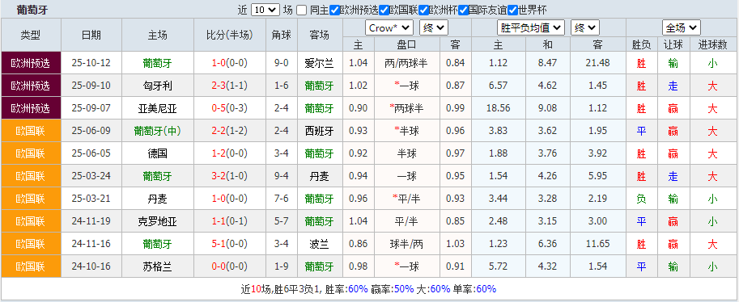Open the 终 dropdown next to 胜平负均值
The height and width of the screenshot is (302, 739).
pos(585,27)
